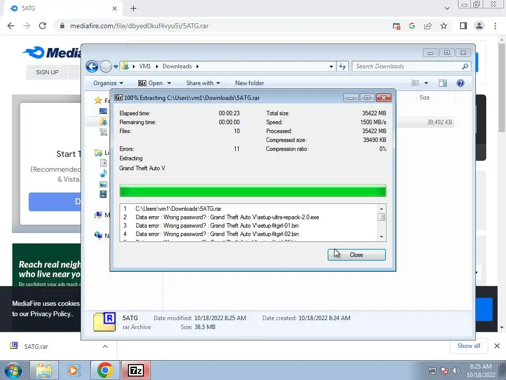Image resolution: width=506 pixels, height=380 pixels.
Task: Click error list scroll down arrow
Action: (x=381, y=237)
